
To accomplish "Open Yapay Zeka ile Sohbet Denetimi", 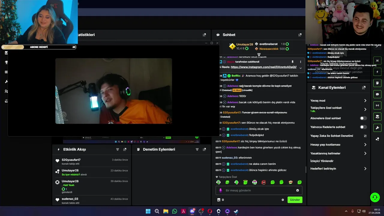I will pos(338,136).
